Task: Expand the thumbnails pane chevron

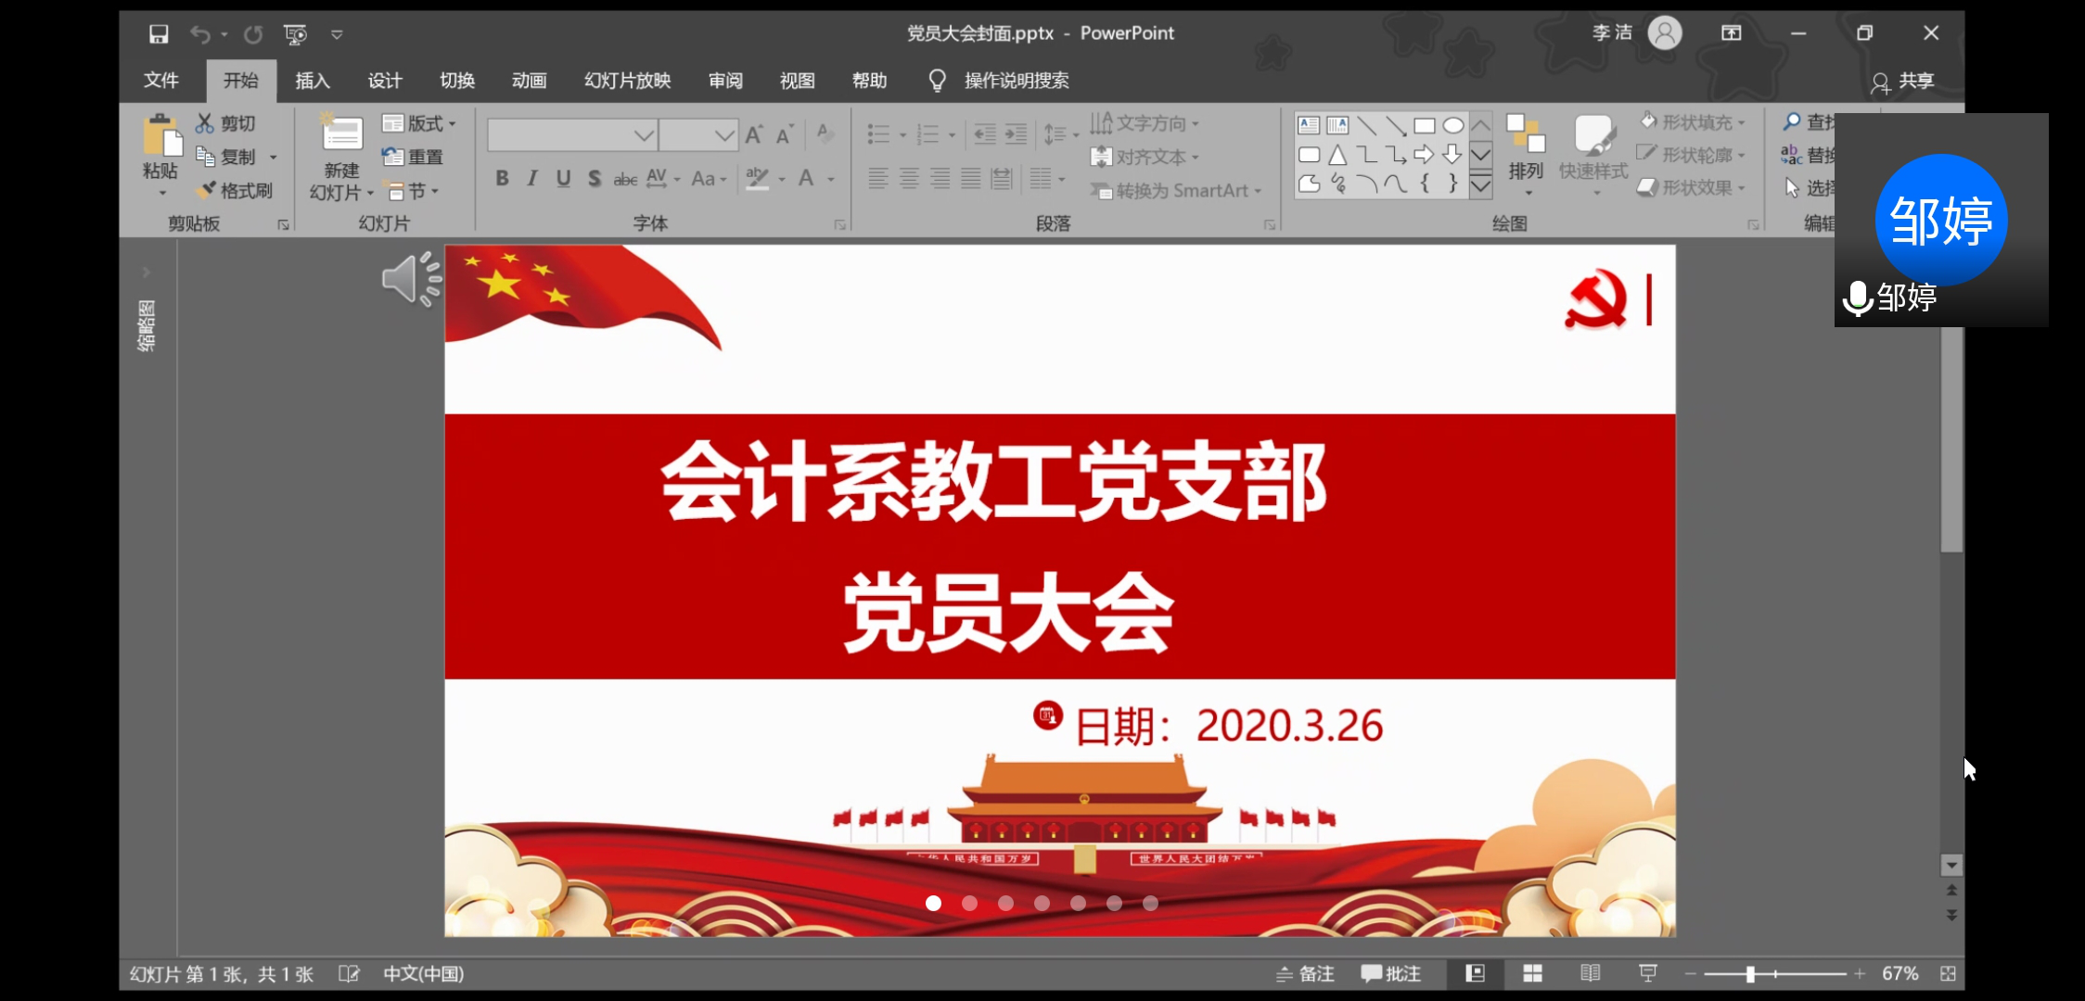Action: (x=146, y=272)
